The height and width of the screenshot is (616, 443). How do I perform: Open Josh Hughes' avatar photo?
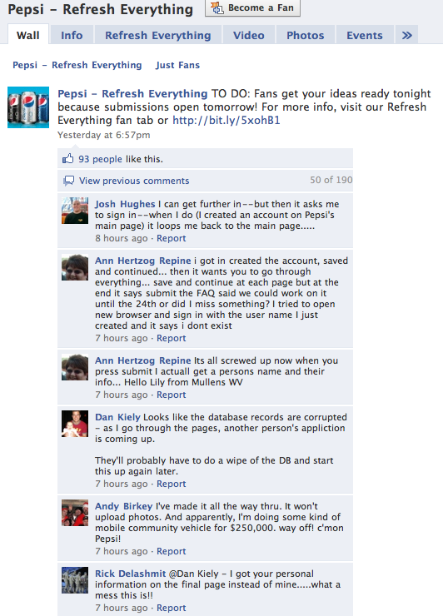75,211
